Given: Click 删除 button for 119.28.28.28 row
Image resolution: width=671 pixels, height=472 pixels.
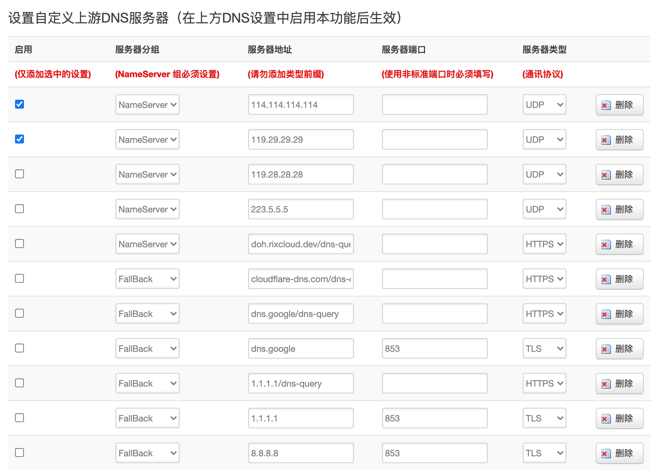Looking at the screenshot, I should coord(619,175).
